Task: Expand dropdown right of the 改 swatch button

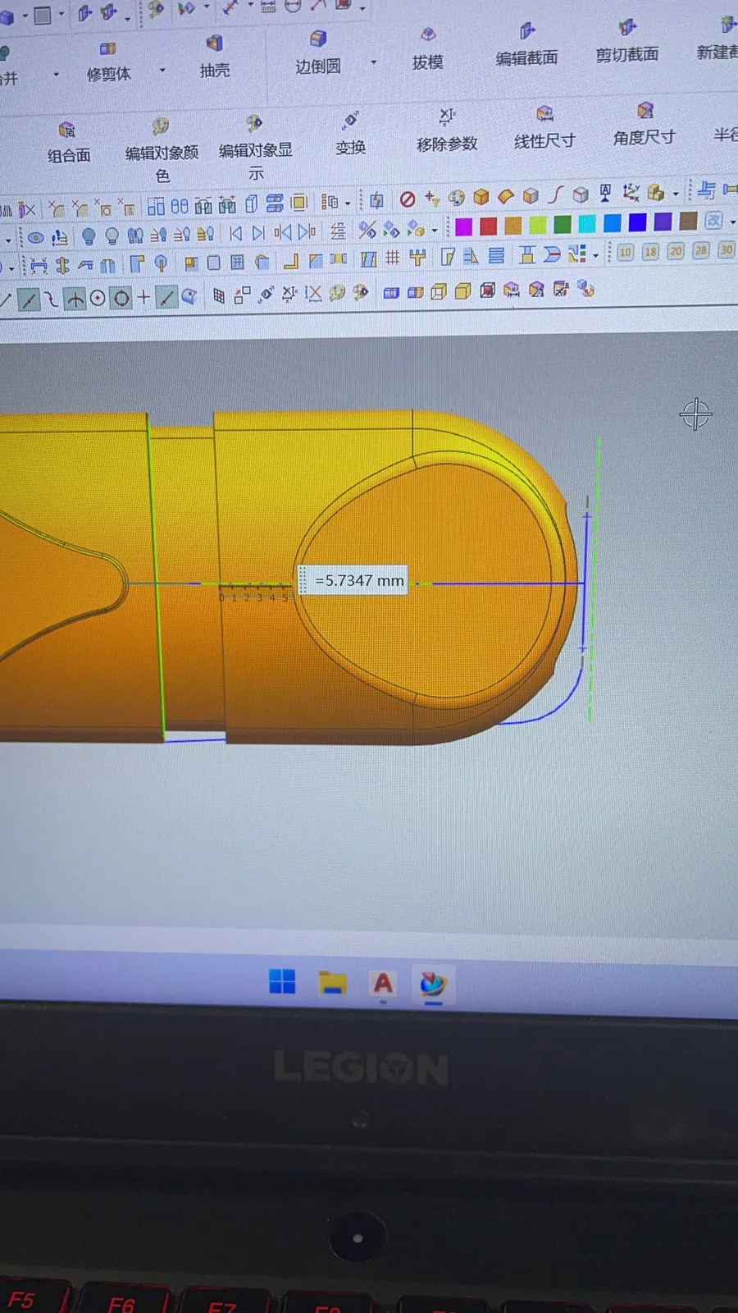Action: point(732,222)
